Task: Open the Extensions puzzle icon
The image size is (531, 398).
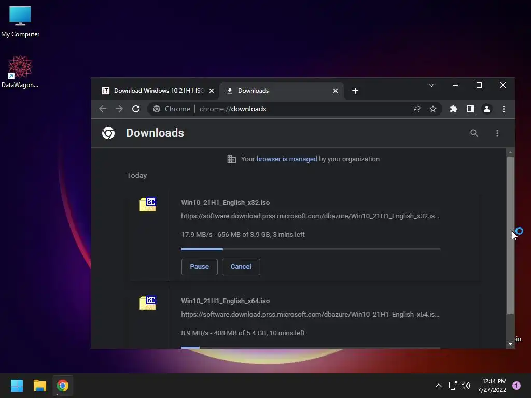Action: pyautogui.click(x=453, y=109)
